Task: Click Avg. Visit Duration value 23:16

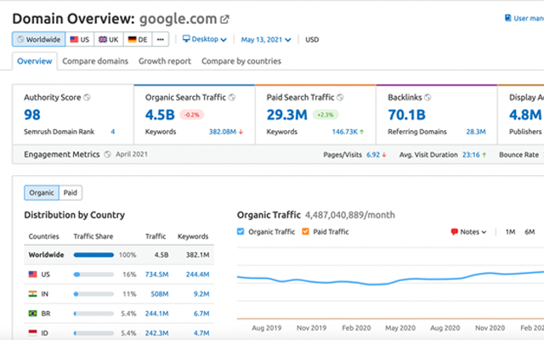Action: [x=471, y=155]
